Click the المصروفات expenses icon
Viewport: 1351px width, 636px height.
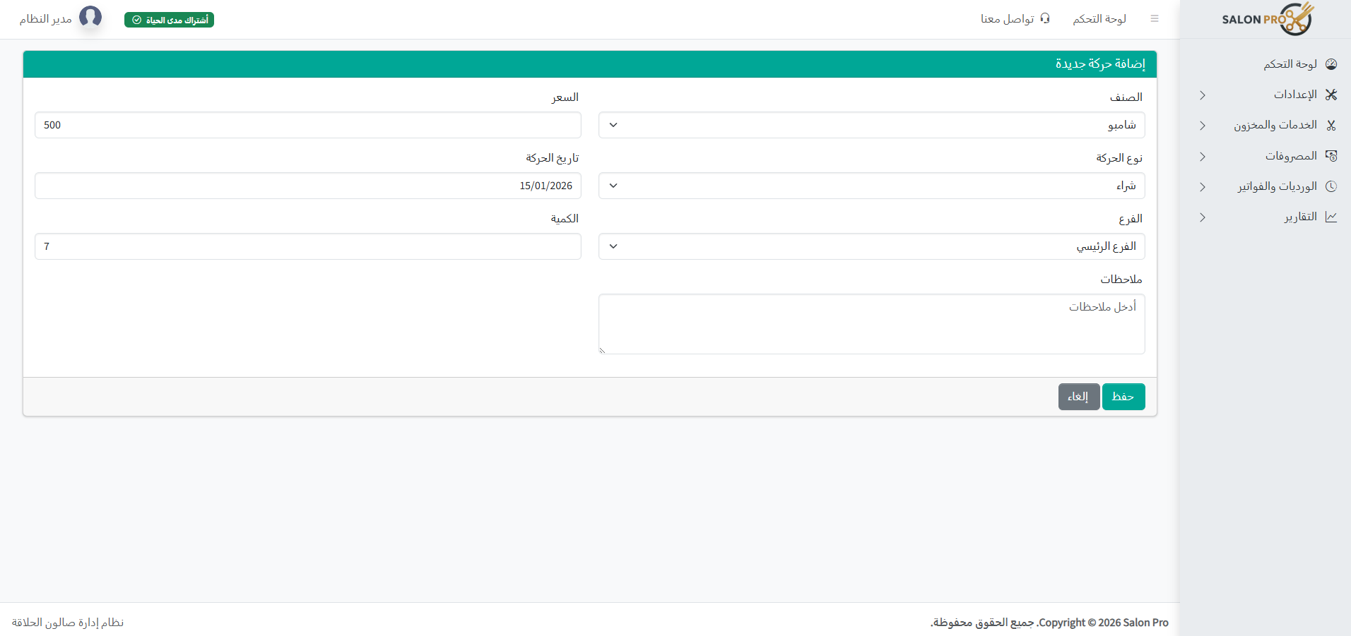coord(1331,155)
